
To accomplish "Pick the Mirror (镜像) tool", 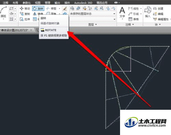I will (x=38, y=14).
